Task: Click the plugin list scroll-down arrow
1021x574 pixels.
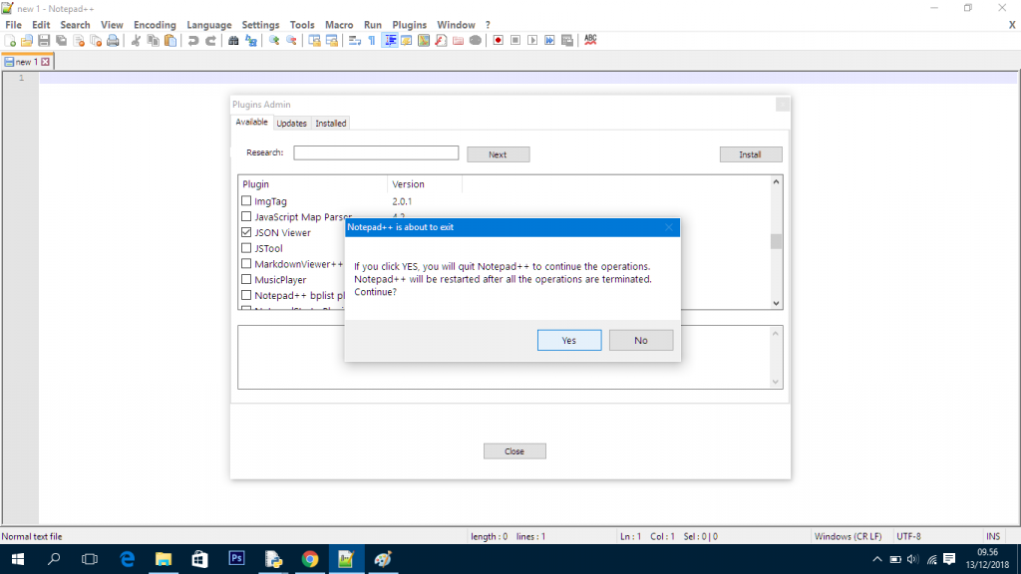Action: pyautogui.click(x=776, y=303)
